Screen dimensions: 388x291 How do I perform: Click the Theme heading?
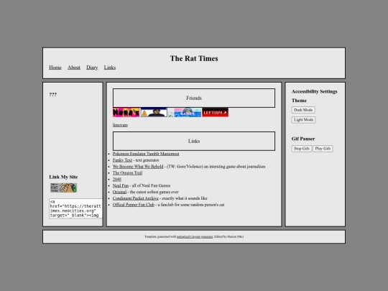click(x=299, y=101)
